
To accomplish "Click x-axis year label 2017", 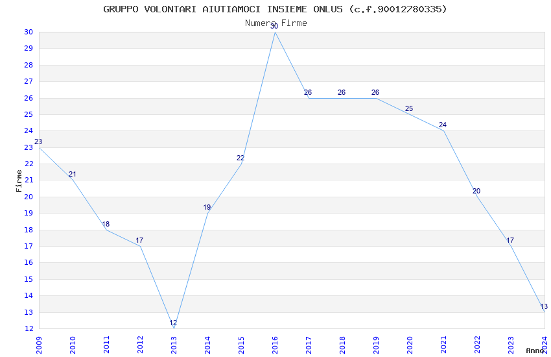I will click(309, 345).
